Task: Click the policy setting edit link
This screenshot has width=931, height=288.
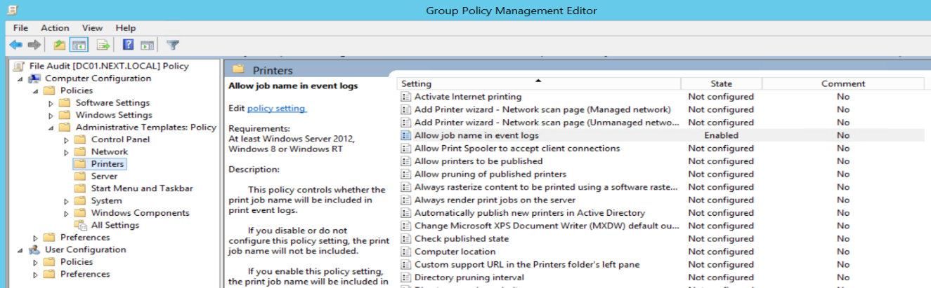Action: [x=276, y=108]
